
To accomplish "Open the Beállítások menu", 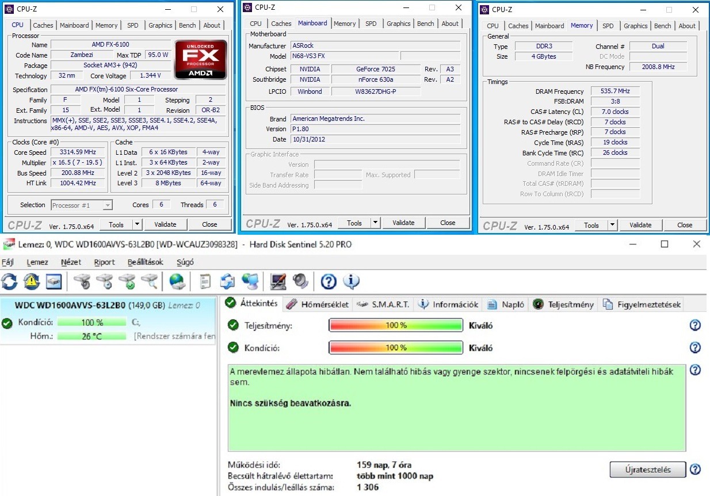I will click(146, 262).
